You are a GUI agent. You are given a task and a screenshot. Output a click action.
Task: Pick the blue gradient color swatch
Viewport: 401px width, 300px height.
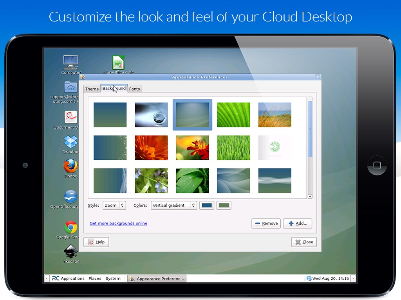point(207,205)
